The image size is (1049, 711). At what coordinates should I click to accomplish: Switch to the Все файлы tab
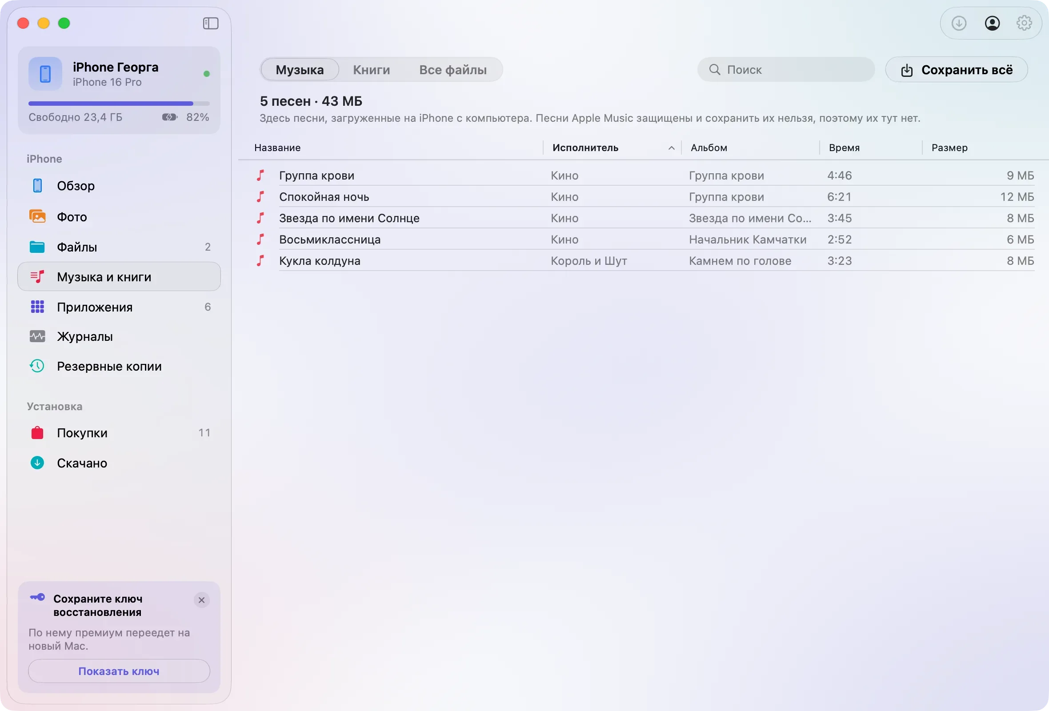(453, 69)
